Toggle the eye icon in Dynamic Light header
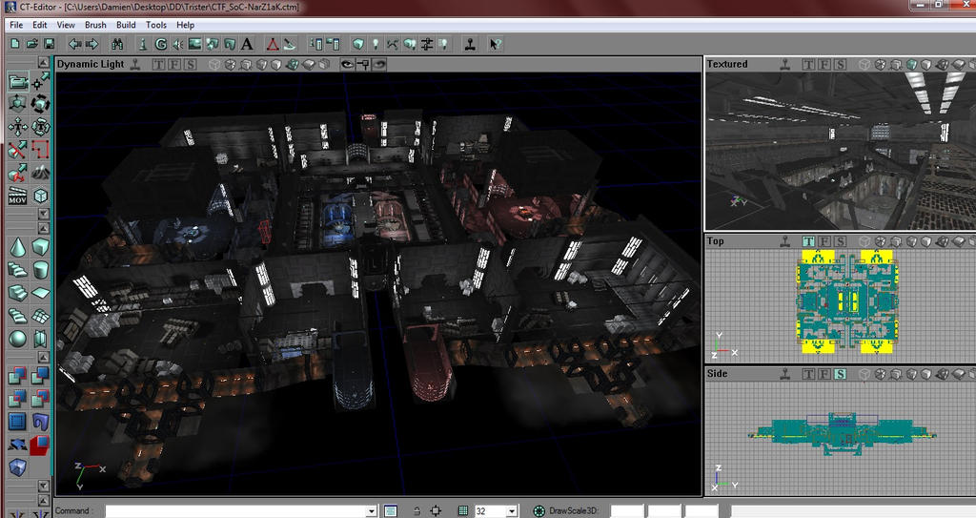 pos(347,64)
